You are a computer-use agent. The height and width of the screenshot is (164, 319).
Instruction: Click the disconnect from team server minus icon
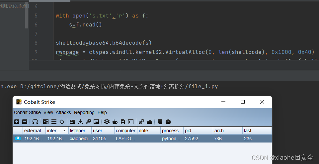[x=25, y=122]
